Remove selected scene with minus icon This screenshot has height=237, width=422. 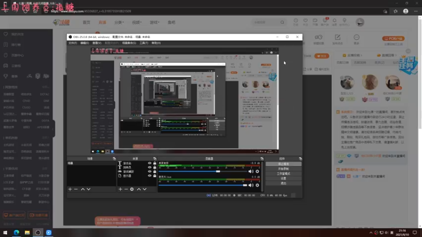coord(76,189)
